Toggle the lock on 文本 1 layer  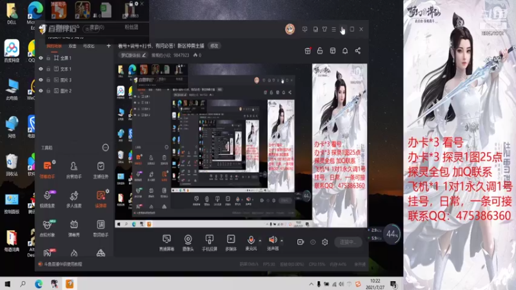coord(48,69)
